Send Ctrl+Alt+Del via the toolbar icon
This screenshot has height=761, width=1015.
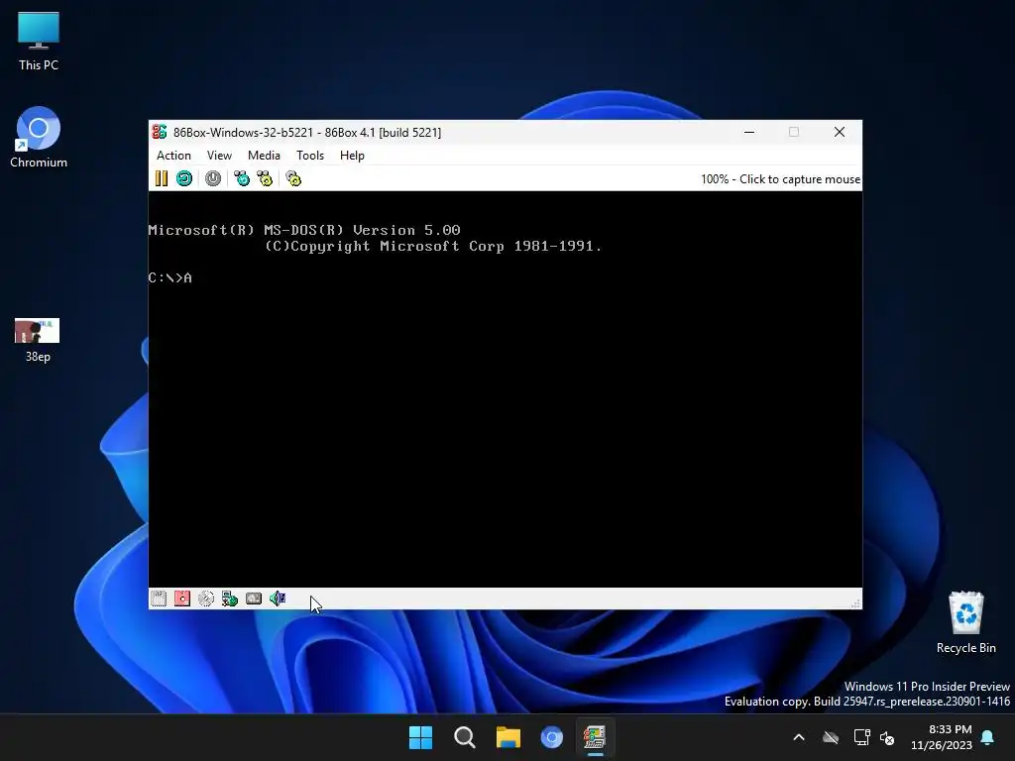pos(242,178)
